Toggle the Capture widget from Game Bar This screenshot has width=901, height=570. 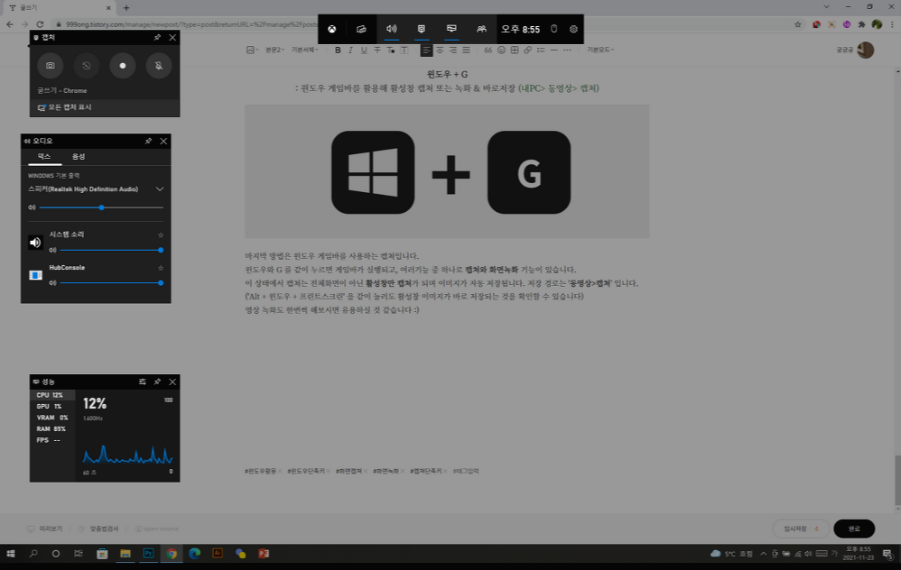[422, 29]
